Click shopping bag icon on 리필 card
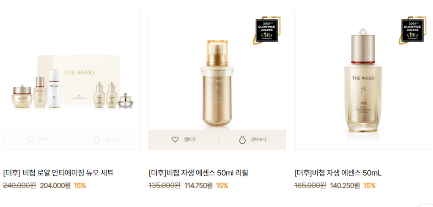This screenshot has width=433, height=207. click(242, 139)
